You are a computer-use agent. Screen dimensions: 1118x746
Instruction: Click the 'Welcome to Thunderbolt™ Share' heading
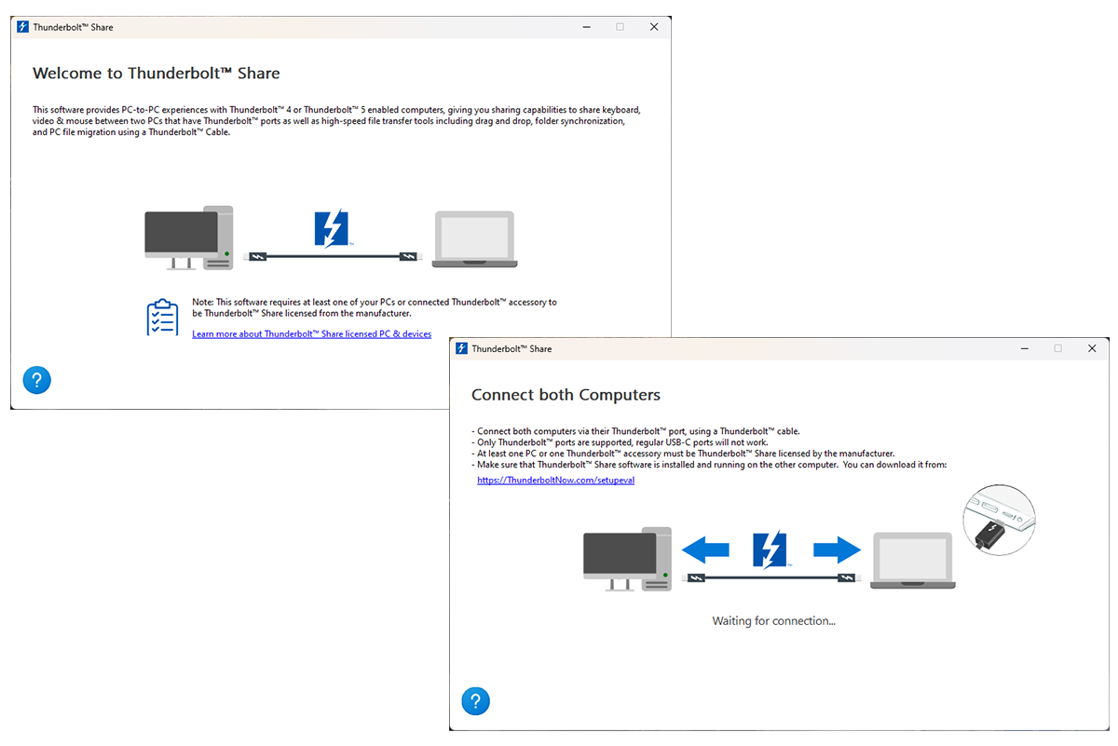(157, 74)
